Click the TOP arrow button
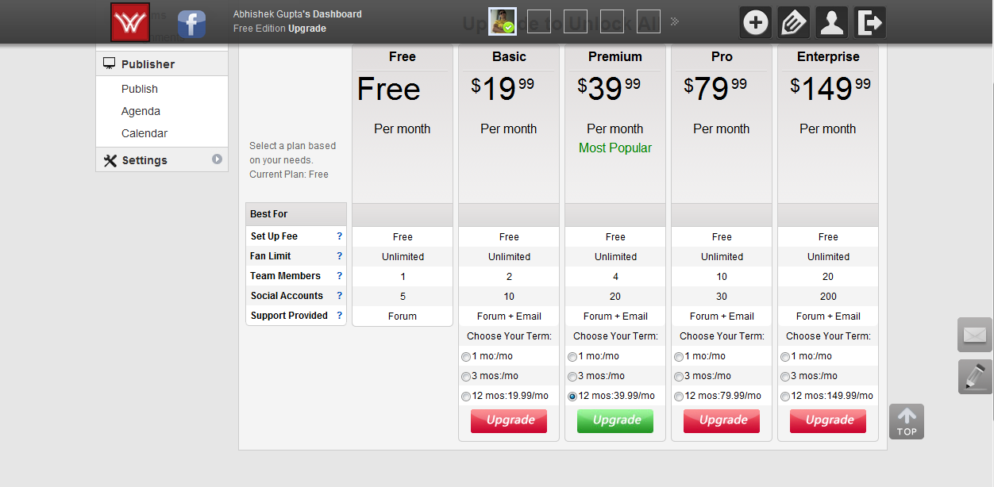 click(907, 422)
